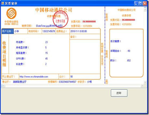Image resolution: width=149 pixels, height=115 pixels.
Task: Click the vertical scrollbar down arrow
Action: coord(145,82)
